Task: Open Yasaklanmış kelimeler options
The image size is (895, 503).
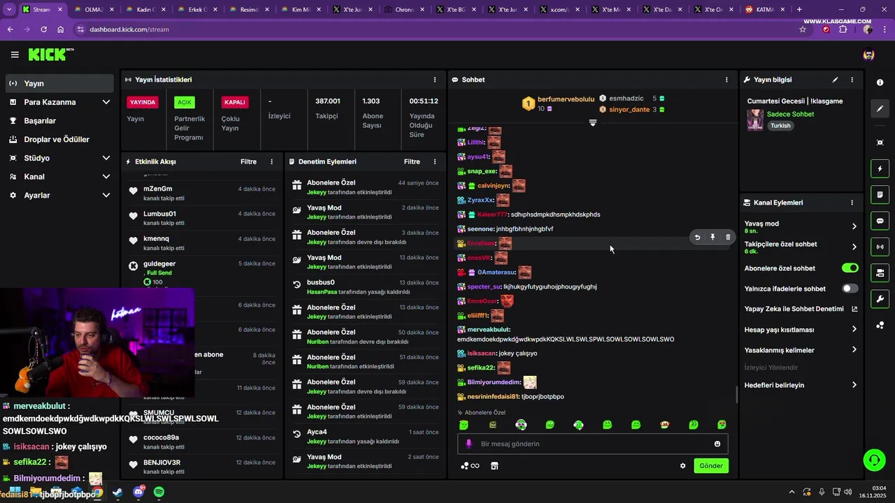Action: (854, 350)
